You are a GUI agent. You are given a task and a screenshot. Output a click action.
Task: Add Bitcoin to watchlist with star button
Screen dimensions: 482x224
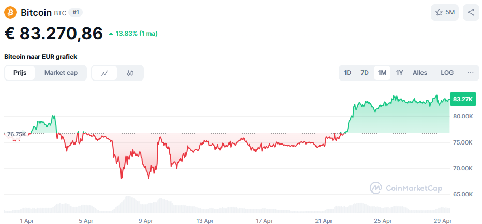click(x=444, y=12)
